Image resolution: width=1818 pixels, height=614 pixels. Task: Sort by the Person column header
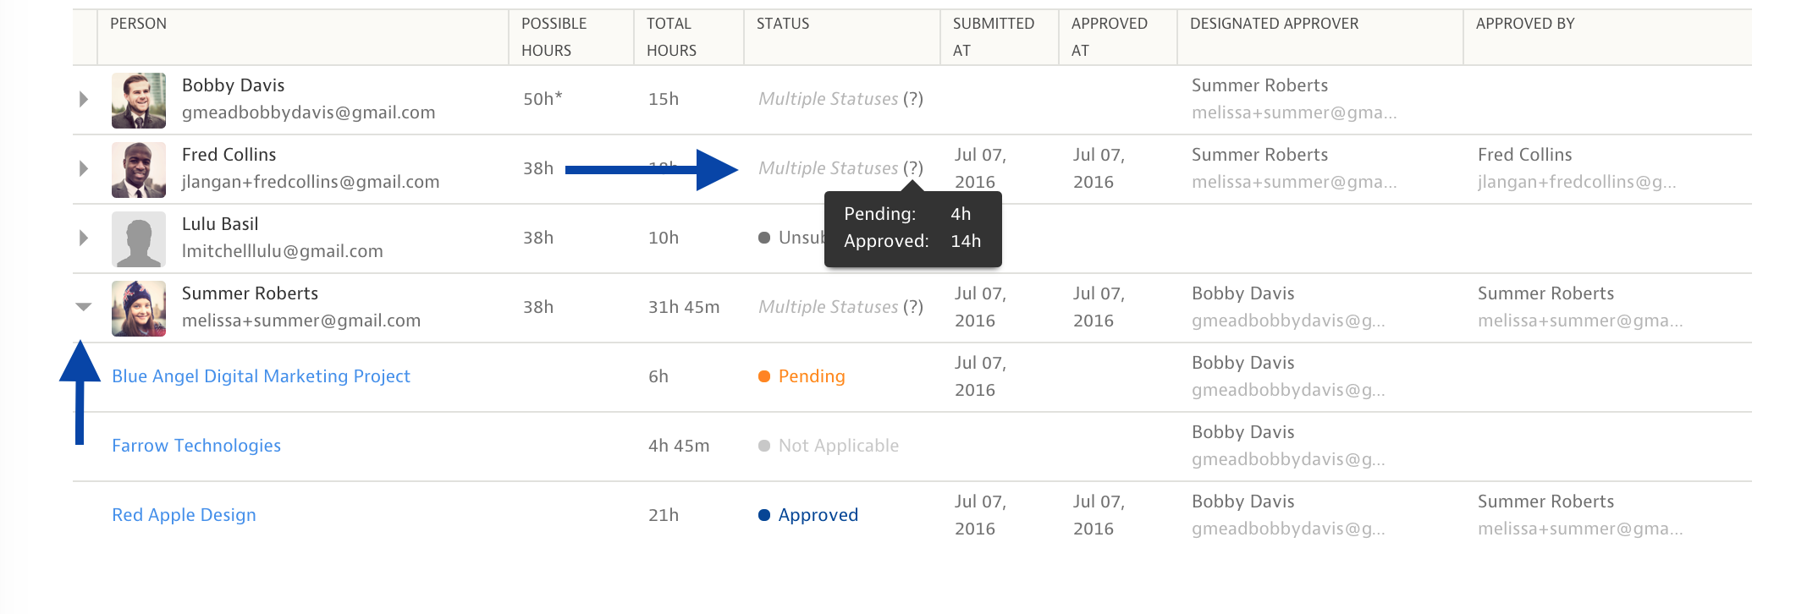click(x=138, y=24)
